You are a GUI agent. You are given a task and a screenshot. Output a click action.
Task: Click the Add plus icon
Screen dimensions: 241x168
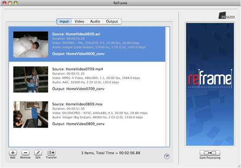tap(13, 153)
